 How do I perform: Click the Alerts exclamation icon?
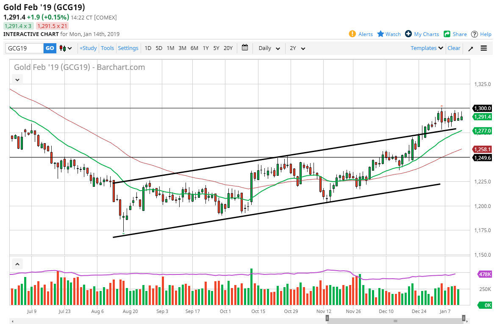[352, 34]
